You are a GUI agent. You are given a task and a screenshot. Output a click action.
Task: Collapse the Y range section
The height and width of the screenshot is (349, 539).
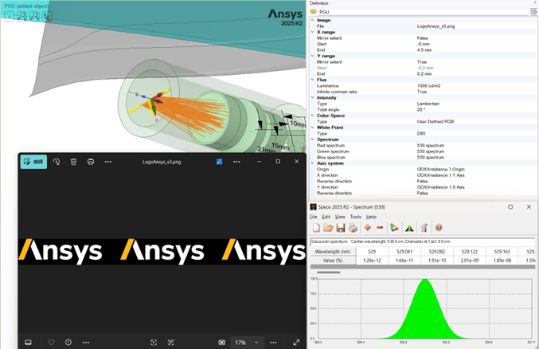click(x=312, y=56)
